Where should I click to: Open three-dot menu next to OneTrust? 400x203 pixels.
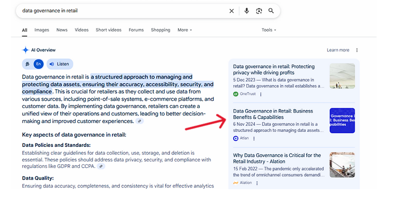261,94
